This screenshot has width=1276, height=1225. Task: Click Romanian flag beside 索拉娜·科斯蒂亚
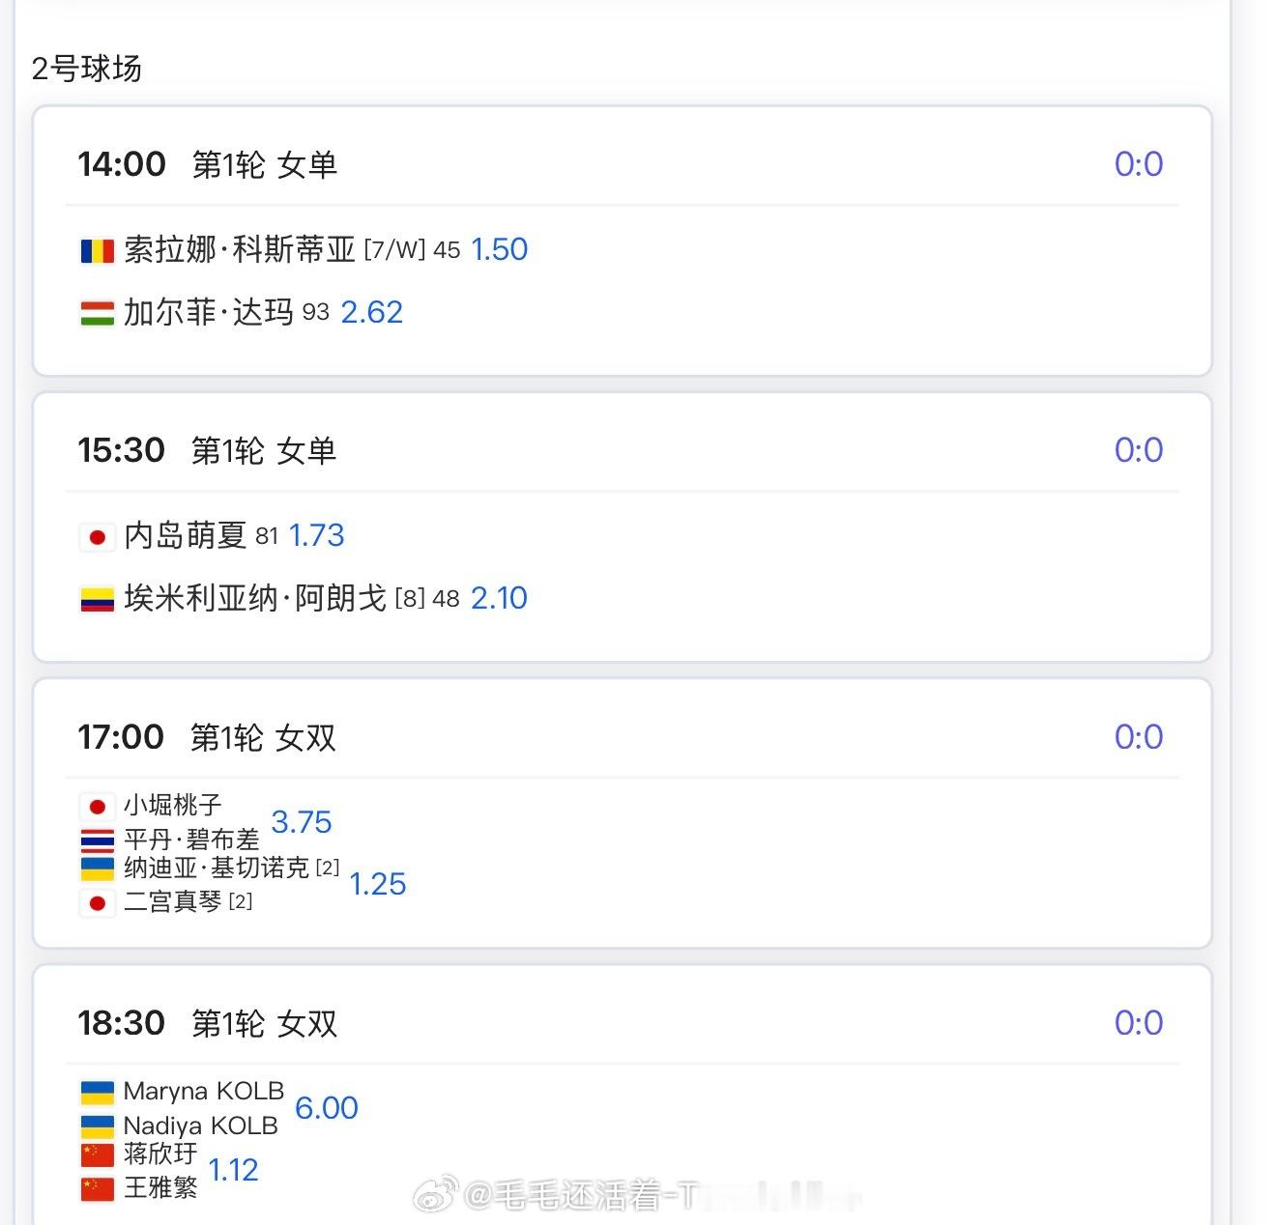click(97, 251)
